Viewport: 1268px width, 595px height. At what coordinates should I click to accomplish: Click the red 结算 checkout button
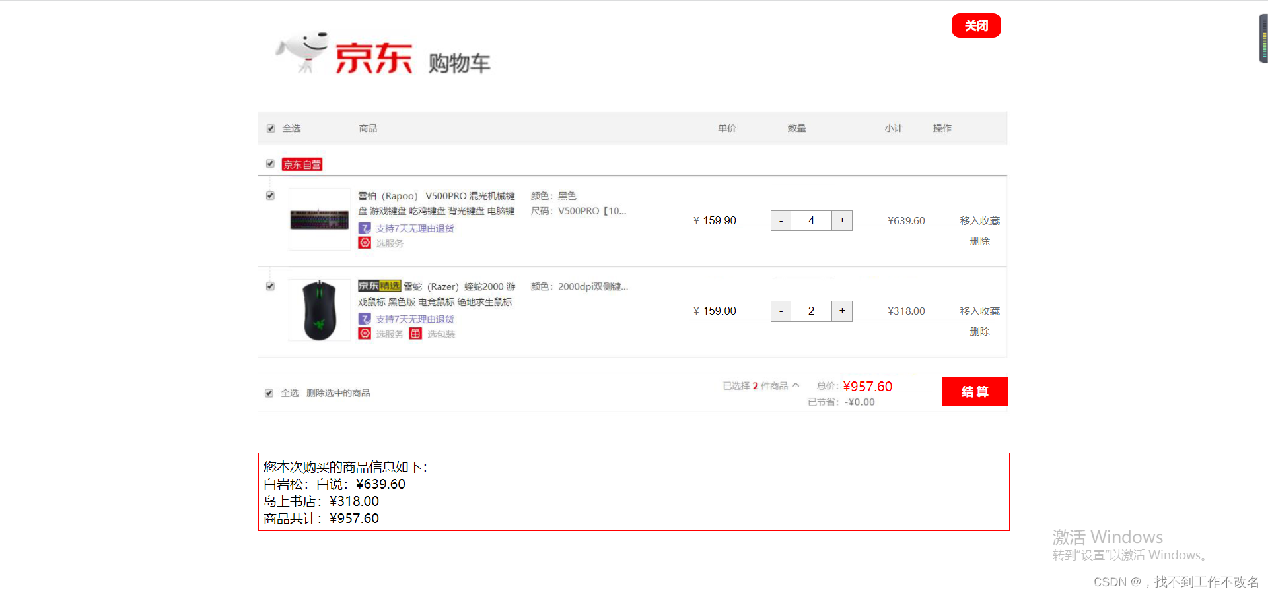[975, 392]
